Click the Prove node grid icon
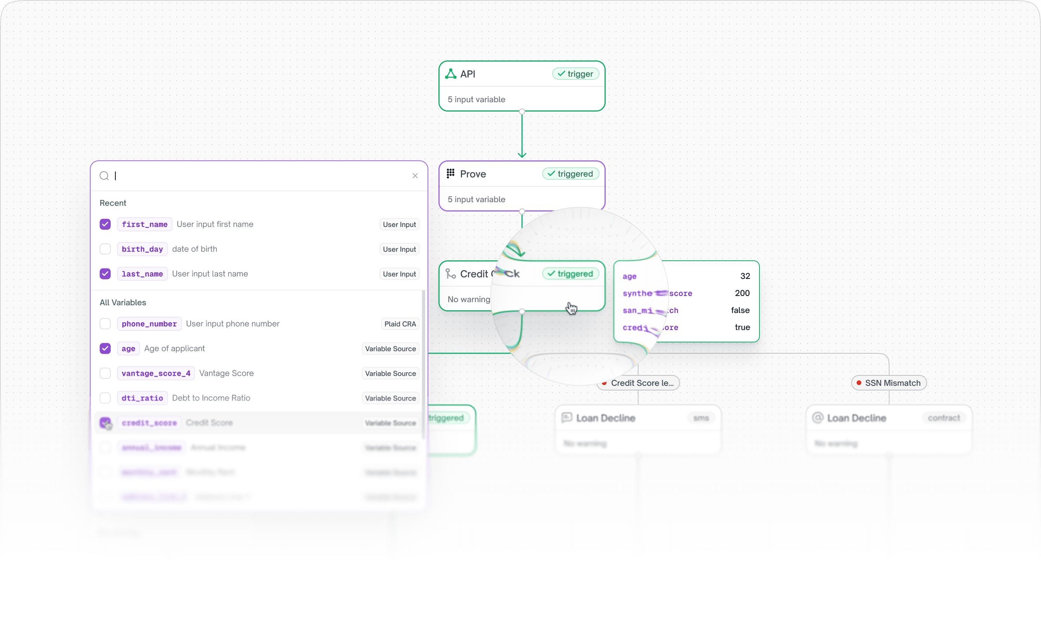 tap(450, 174)
